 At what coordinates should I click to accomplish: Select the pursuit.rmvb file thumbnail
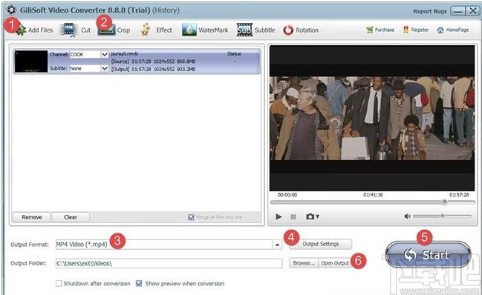tap(31, 62)
